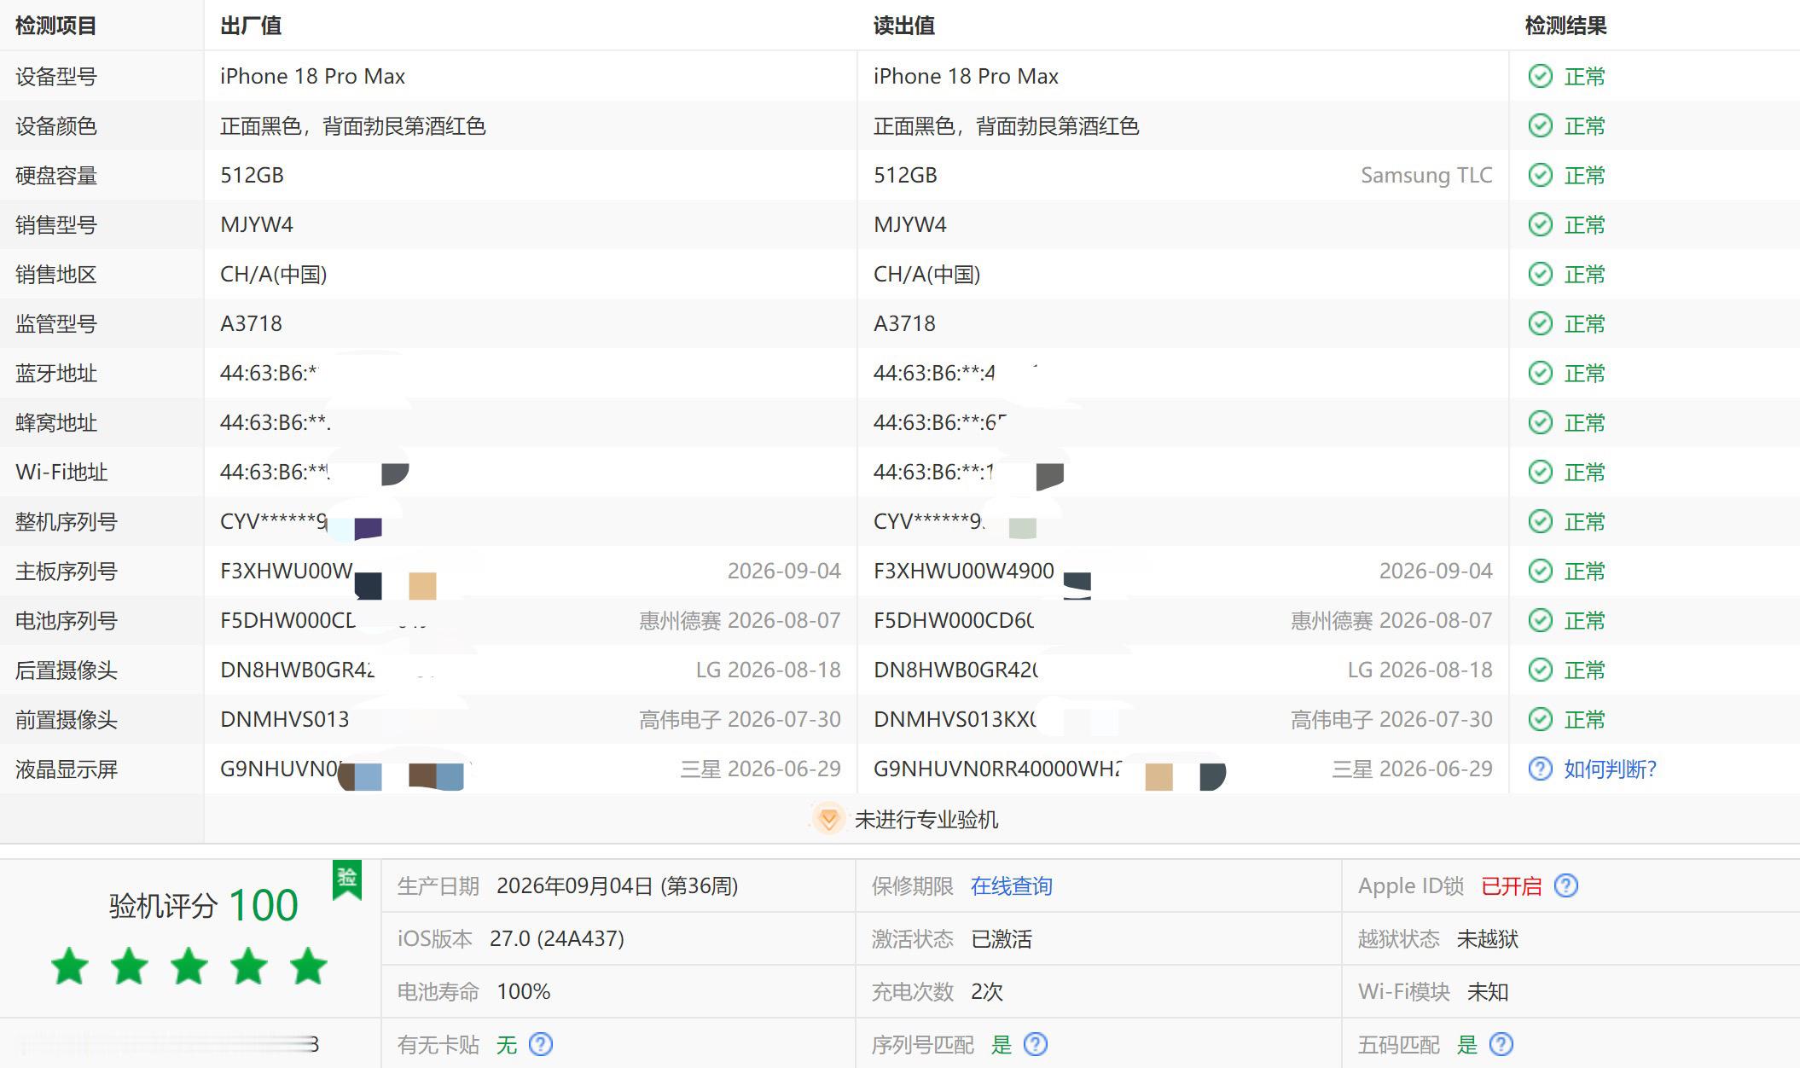Click the 检测项目 column header
This screenshot has width=1800, height=1068.
pos(56,26)
